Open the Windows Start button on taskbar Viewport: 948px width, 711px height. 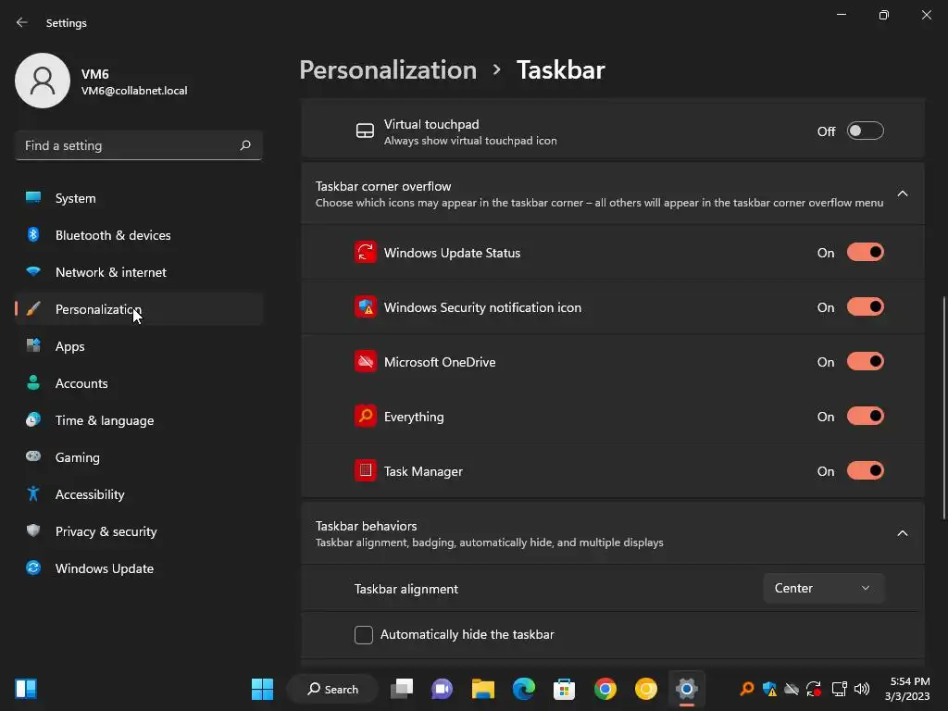click(262, 689)
